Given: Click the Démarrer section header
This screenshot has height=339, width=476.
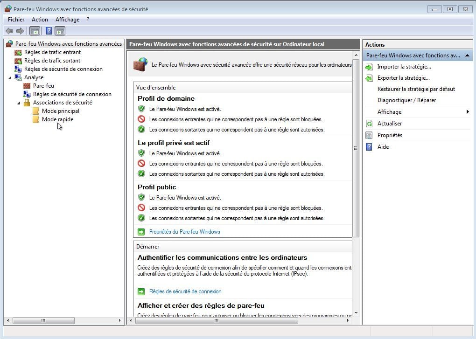Looking at the screenshot, I should (148, 247).
